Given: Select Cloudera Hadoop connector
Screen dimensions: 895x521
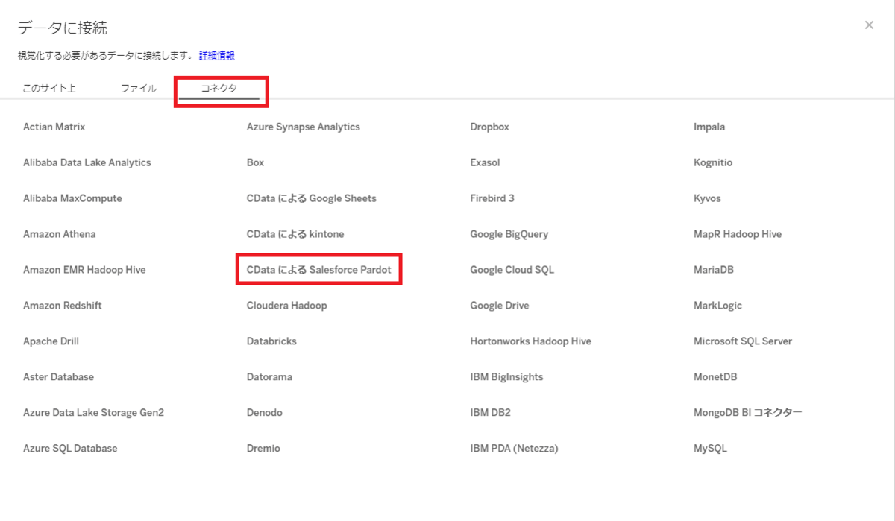Looking at the screenshot, I should coord(287,306).
